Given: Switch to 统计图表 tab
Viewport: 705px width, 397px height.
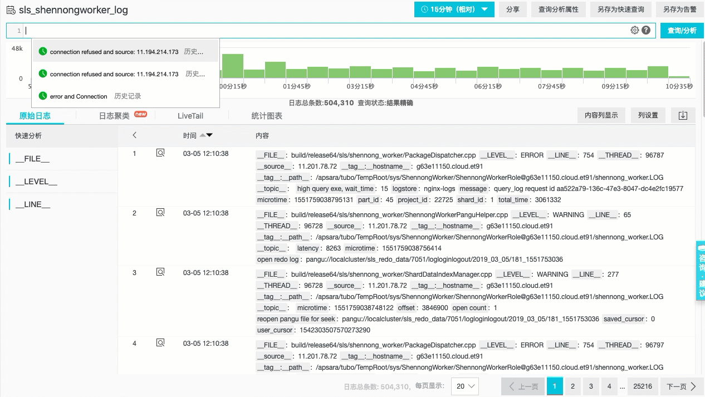Looking at the screenshot, I should [267, 116].
